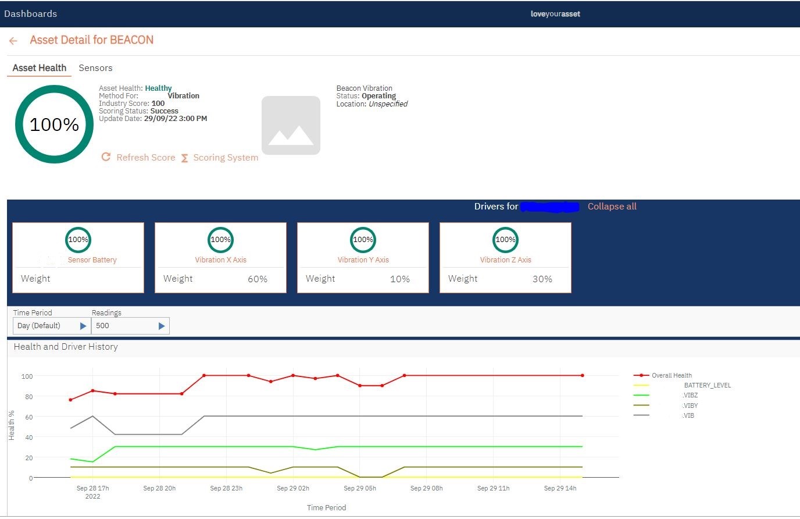Click the Beacon Vibration asset name
800x519 pixels.
point(365,88)
